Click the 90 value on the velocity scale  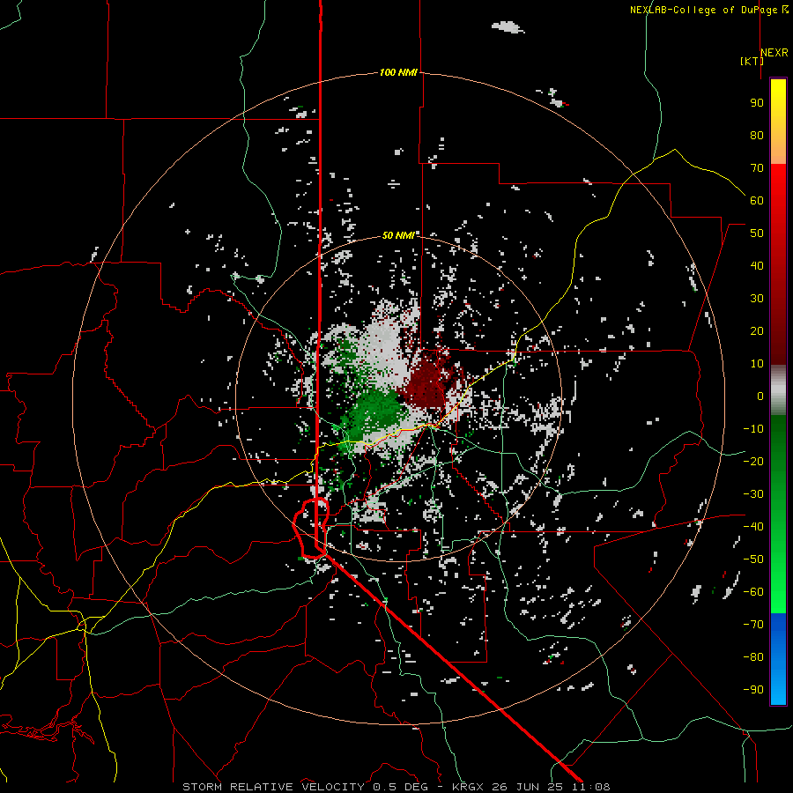pos(757,103)
